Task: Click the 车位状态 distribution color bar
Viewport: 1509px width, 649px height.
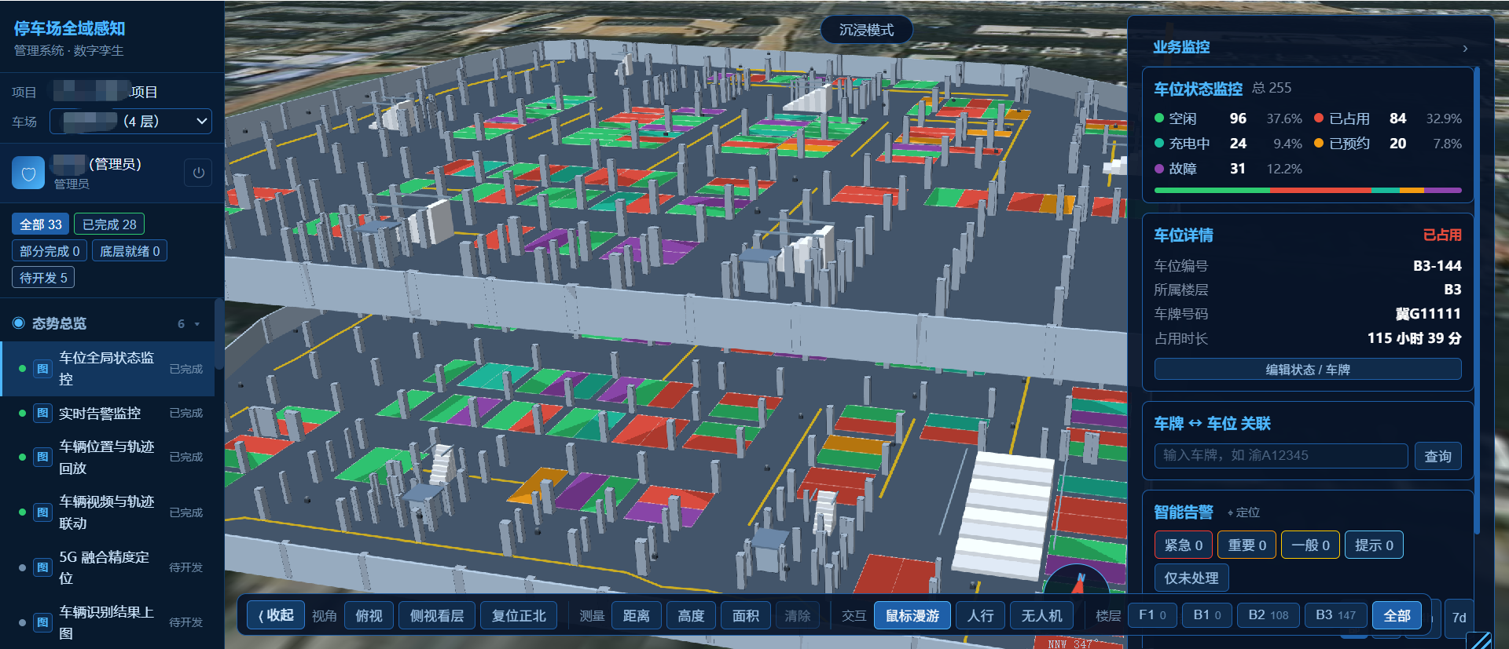Action: pos(1308,190)
